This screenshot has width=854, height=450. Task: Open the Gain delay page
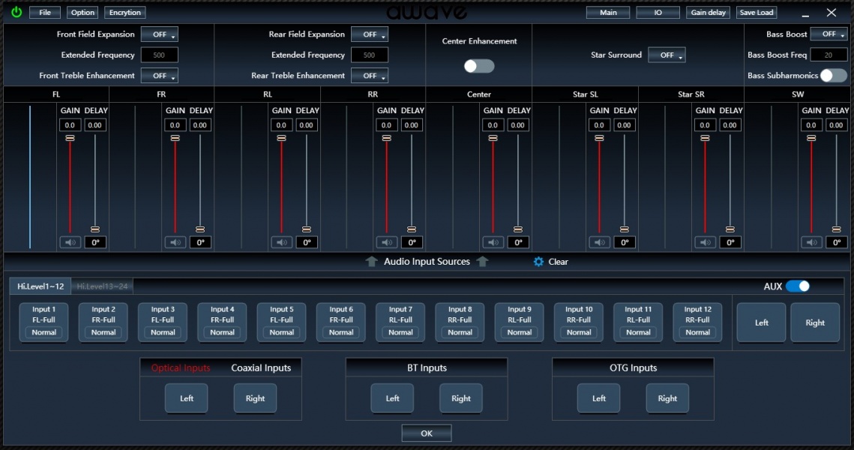point(708,13)
